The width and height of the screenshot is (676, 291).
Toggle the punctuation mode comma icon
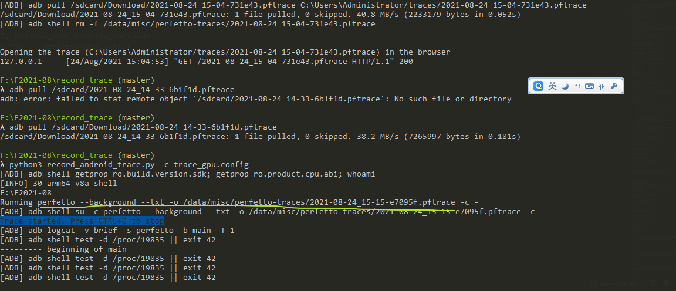(577, 86)
